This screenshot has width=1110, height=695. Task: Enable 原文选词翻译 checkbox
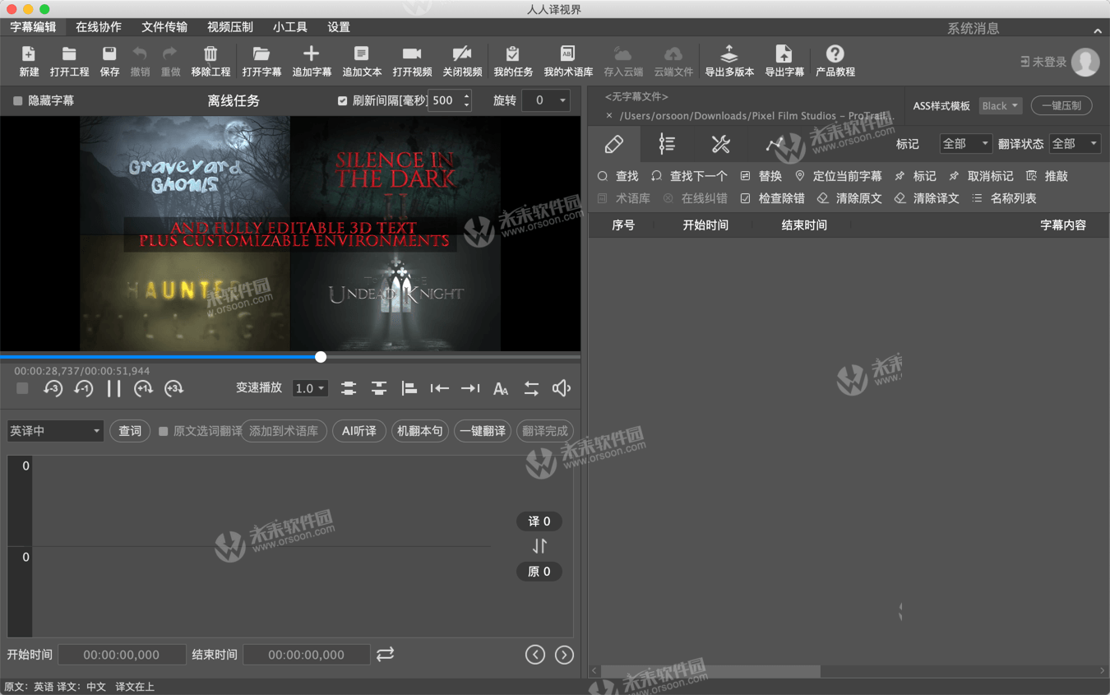click(x=164, y=431)
